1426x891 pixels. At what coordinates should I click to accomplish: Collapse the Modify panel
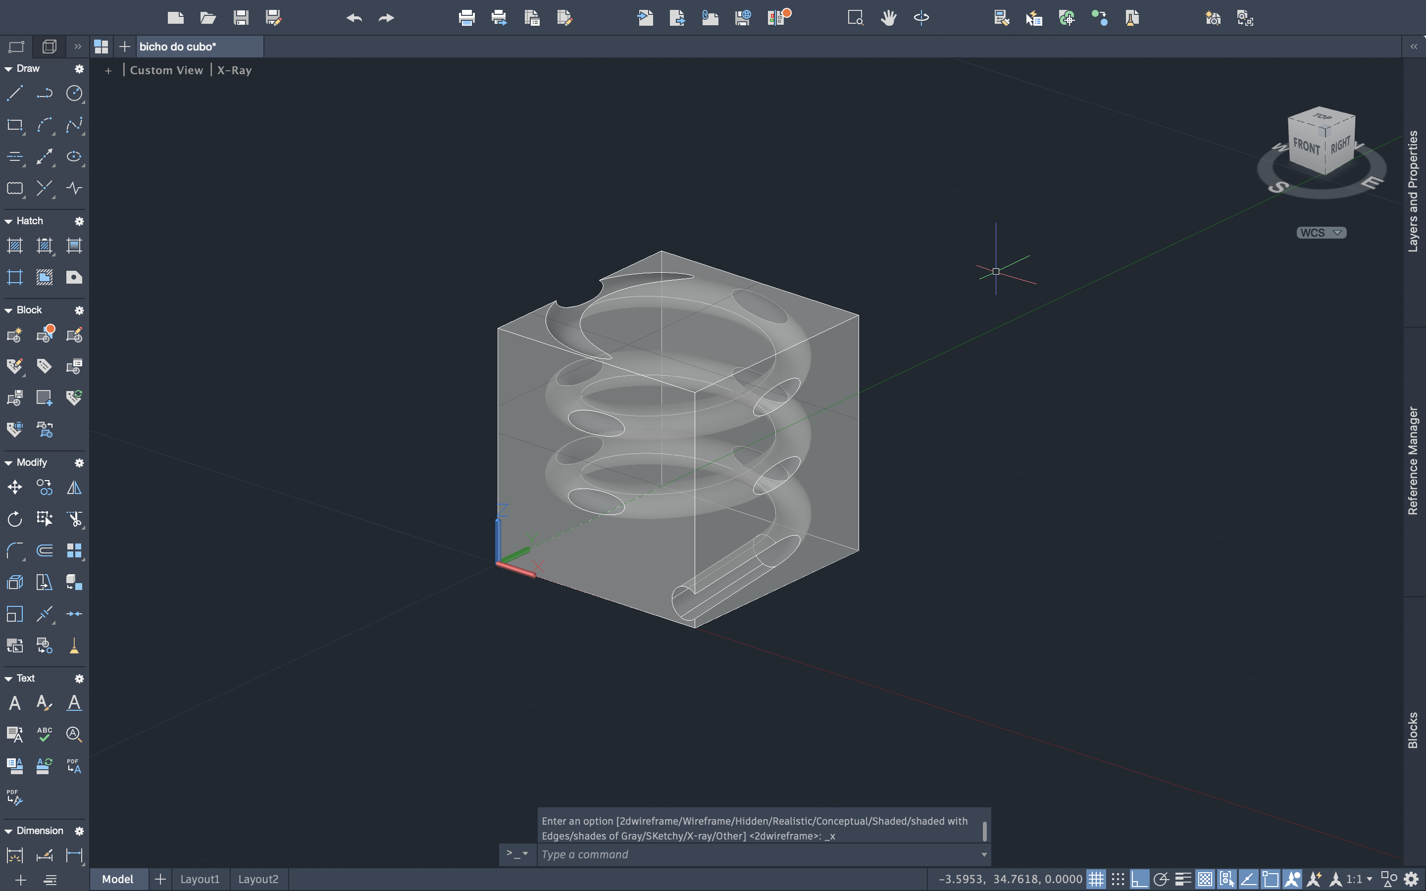(x=8, y=463)
